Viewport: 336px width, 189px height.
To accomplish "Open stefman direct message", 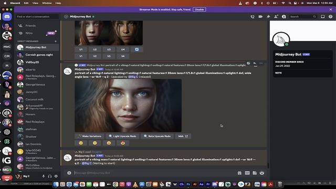I will (37, 129).
